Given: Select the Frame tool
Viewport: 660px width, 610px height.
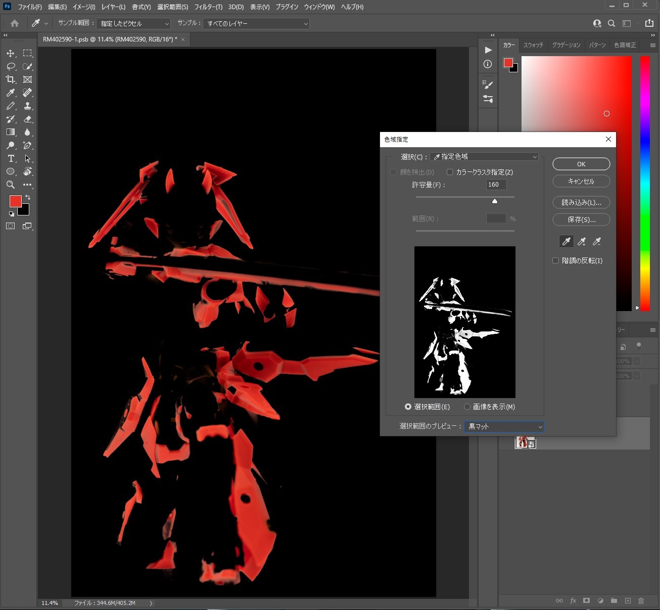Looking at the screenshot, I should pos(27,79).
